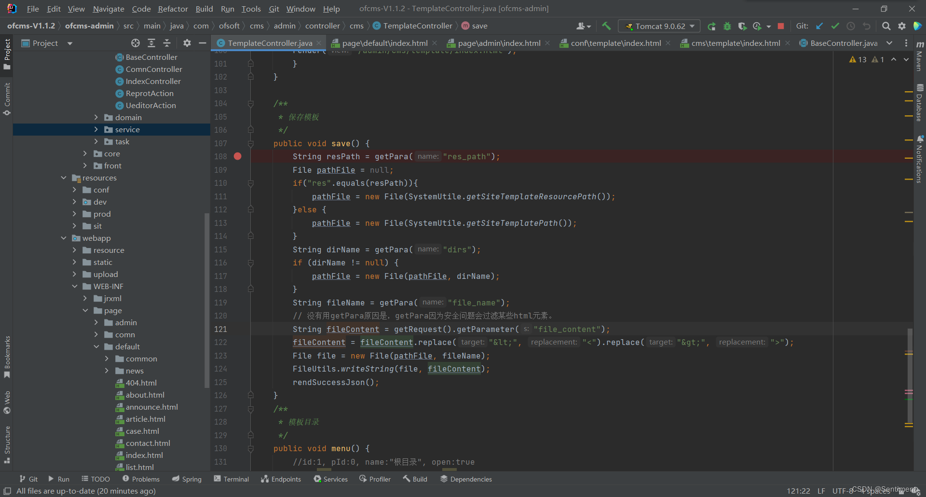Expand the news folder

107,371
